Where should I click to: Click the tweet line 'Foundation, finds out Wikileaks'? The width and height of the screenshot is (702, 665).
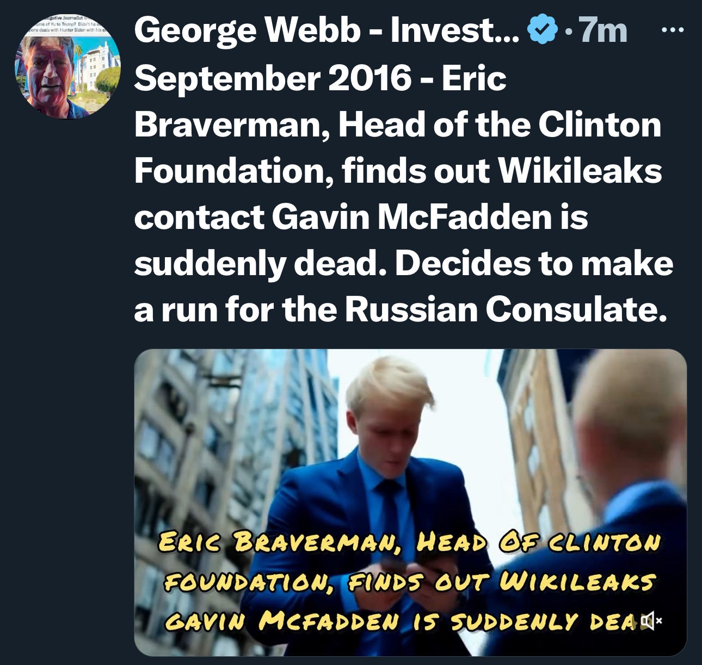398,171
